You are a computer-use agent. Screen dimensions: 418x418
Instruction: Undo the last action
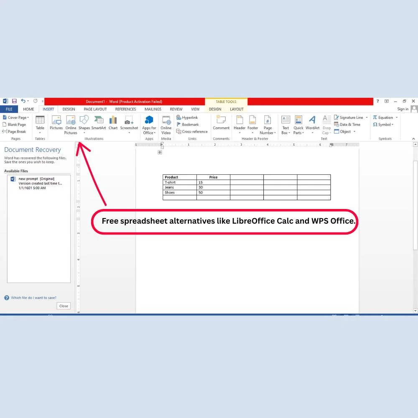point(23,101)
